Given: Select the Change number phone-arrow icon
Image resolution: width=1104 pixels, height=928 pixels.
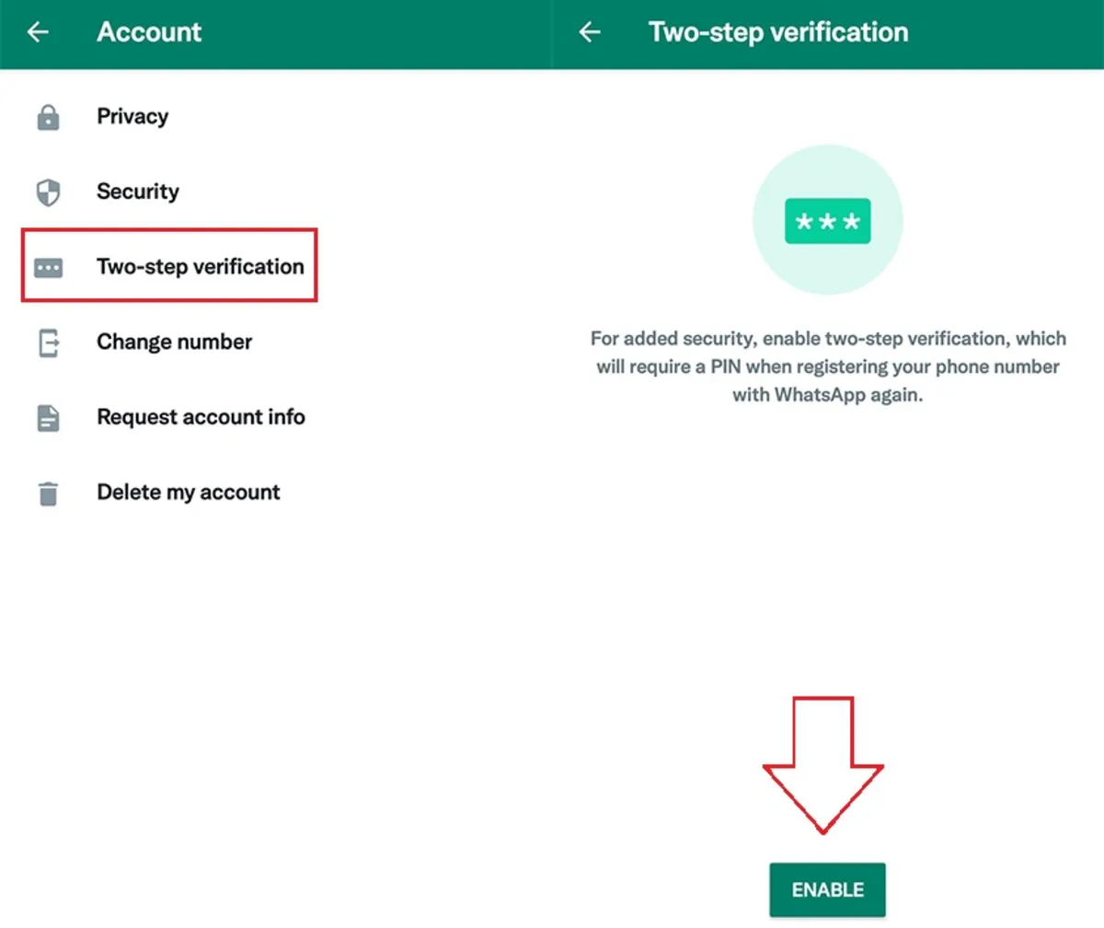Looking at the screenshot, I should click(x=48, y=342).
